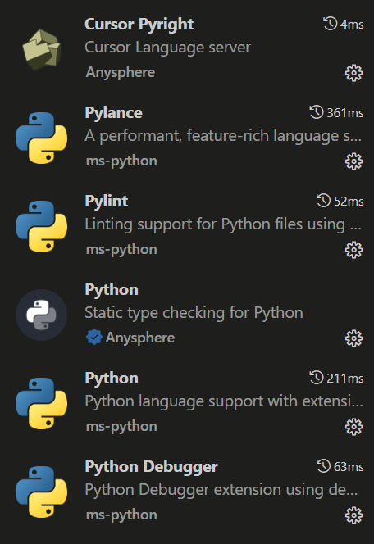This screenshot has height=544, width=374.
Task: Open Anysphere Python extension's manage gear
Action: pos(353,338)
